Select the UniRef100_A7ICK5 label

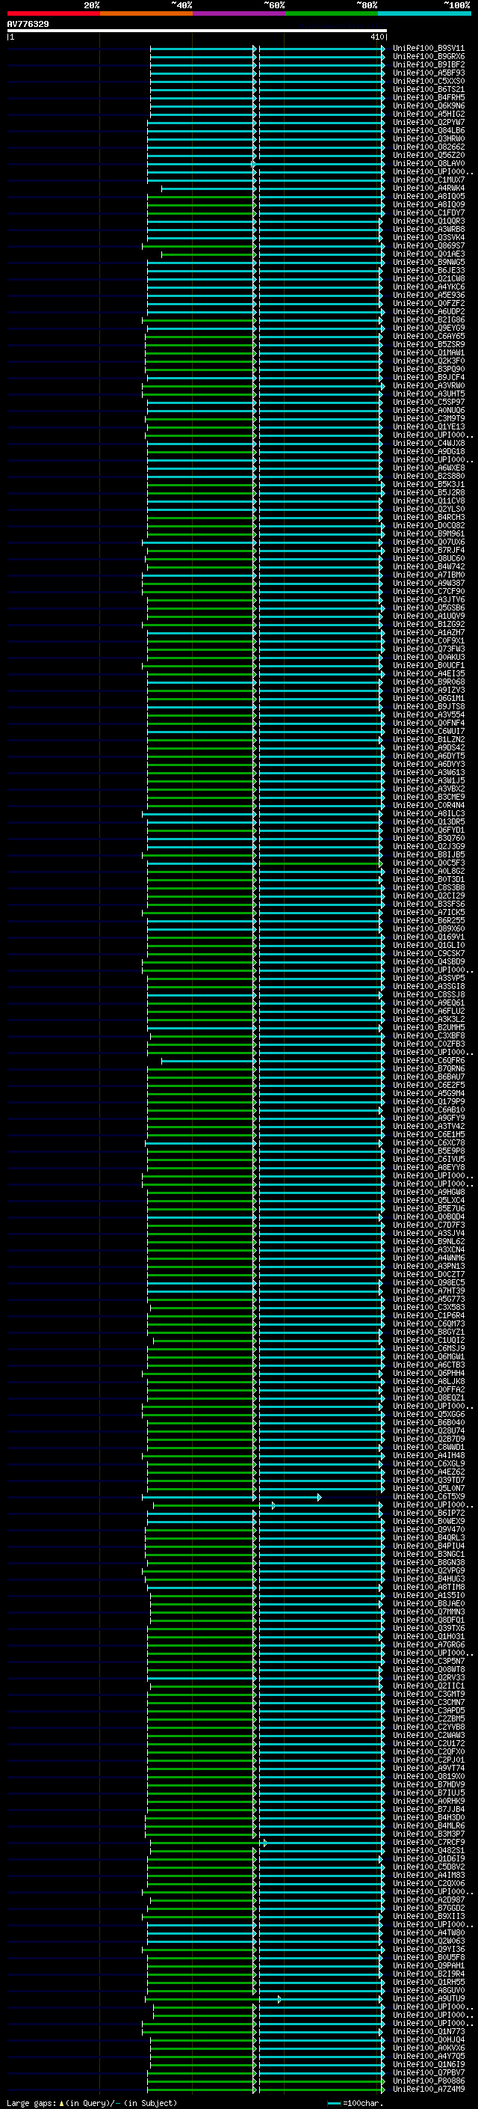pos(429,912)
